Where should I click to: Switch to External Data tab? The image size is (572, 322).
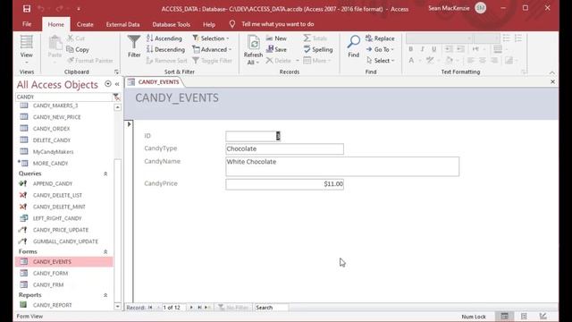click(123, 24)
